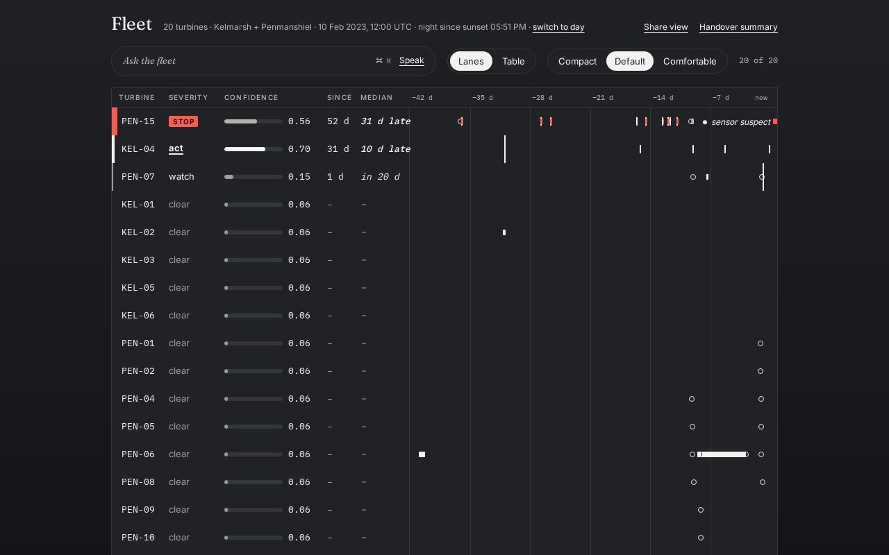The image size is (889, 555).
Task: Select Compact row density
Action: tap(577, 61)
